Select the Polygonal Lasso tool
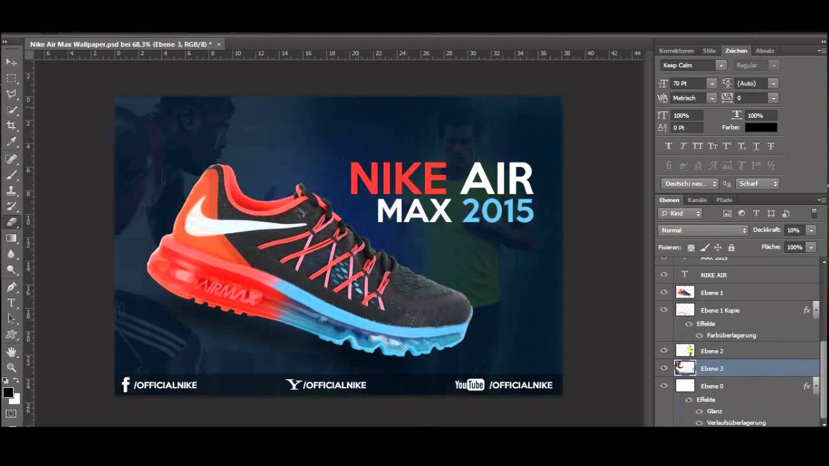 coord(11,94)
